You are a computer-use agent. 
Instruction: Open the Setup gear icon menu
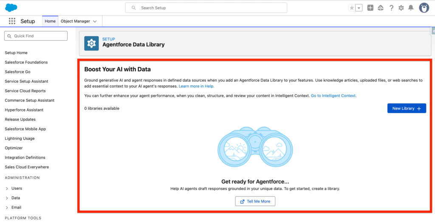click(401, 8)
